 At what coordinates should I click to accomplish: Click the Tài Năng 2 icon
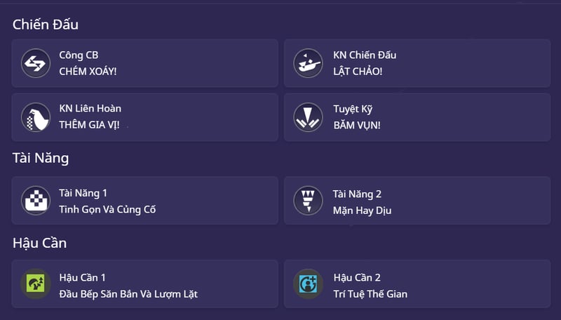click(307, 201)
